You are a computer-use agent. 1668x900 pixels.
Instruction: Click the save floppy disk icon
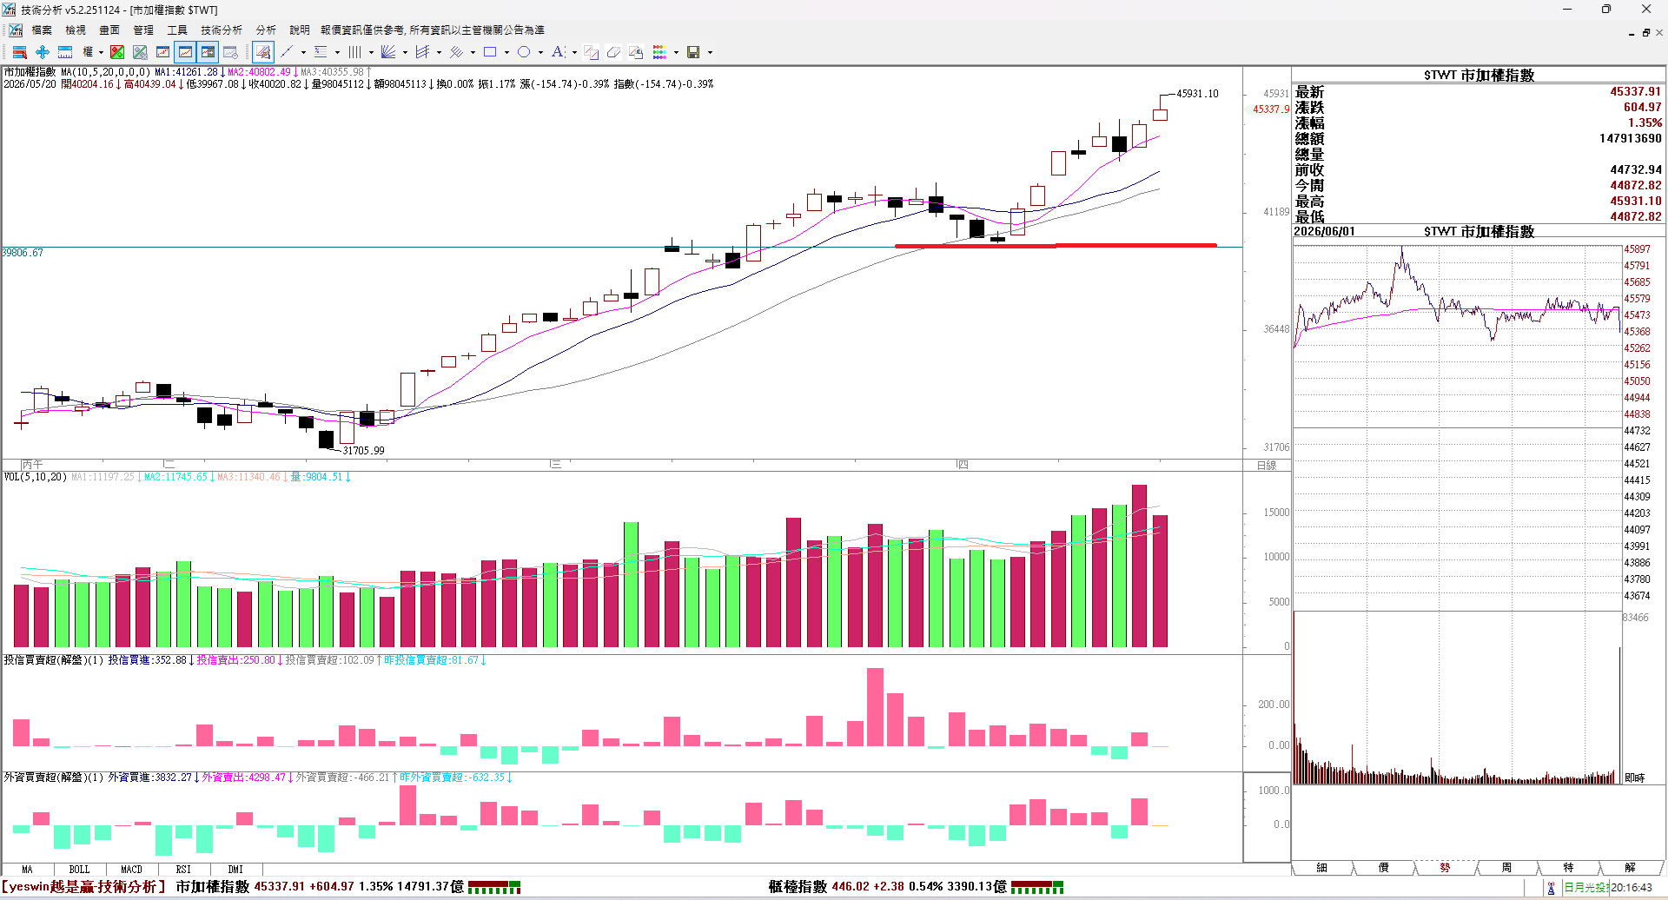pos(693,52)
